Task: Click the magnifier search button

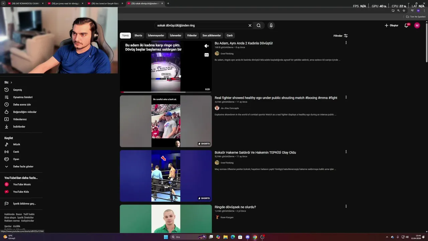Action: 258,25
